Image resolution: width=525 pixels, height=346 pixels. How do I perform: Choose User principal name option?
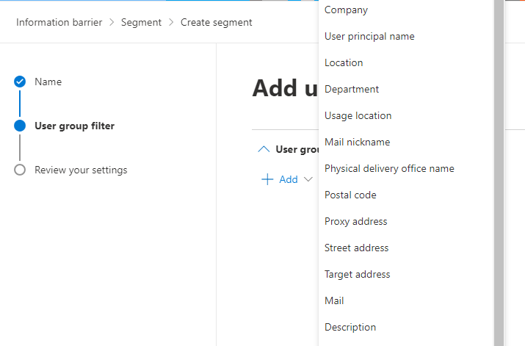click(369, 36)
